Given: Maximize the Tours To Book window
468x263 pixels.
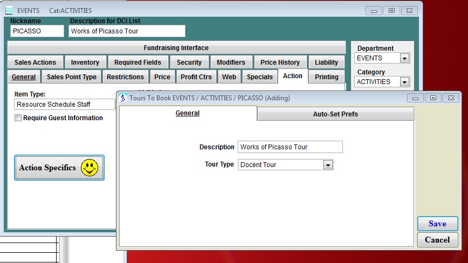Looking at the screenshot, I should 432,98.
